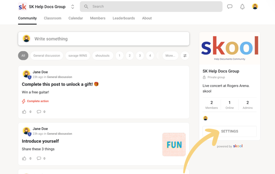The height and width of the screenshot is (174, 275).
Task: Open the chat messages icon
Action: [x=230, y=7]
